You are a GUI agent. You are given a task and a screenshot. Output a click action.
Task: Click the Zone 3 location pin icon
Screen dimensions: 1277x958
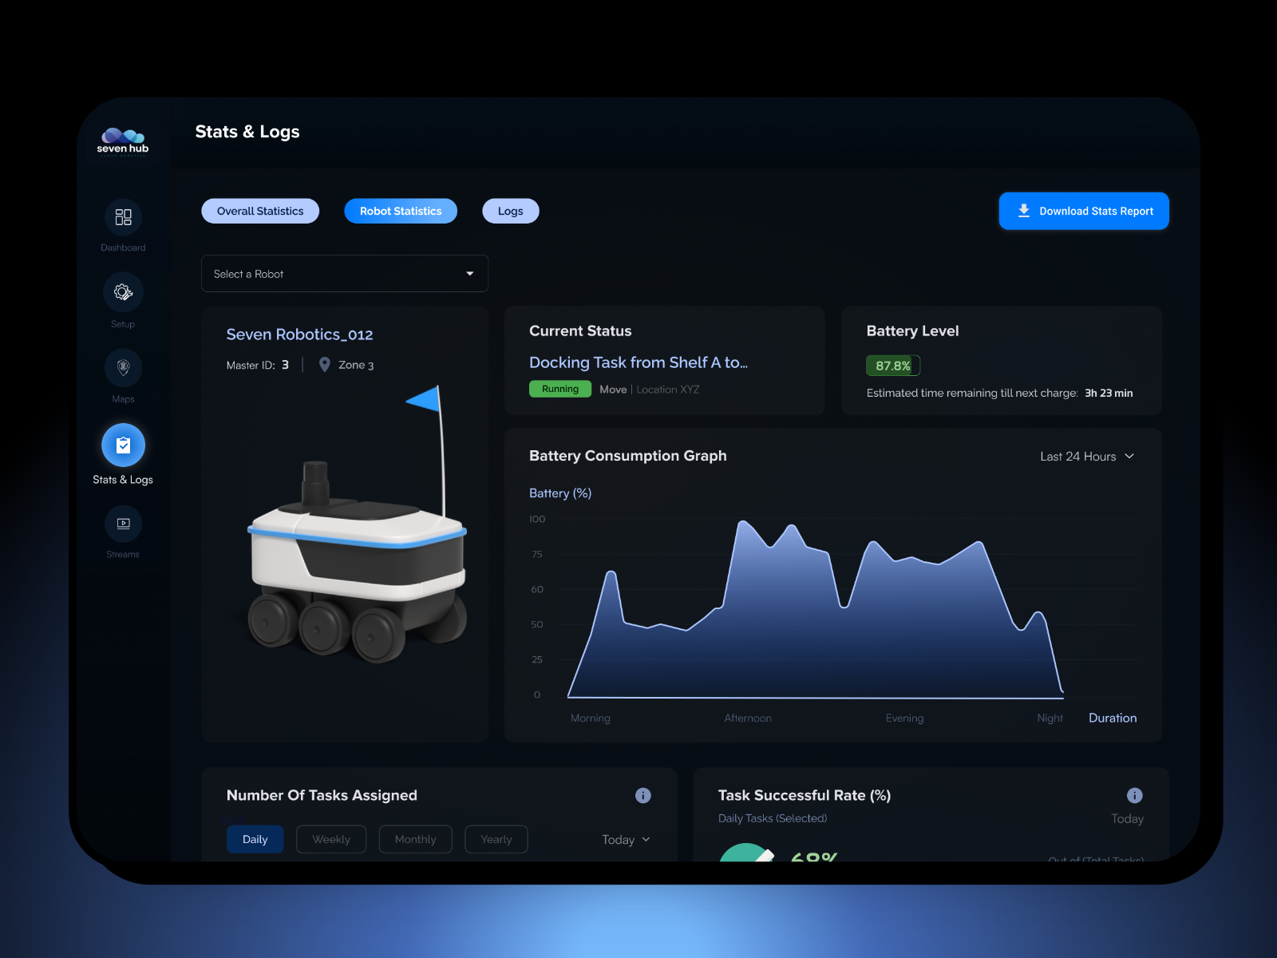[x=325, y=365]
